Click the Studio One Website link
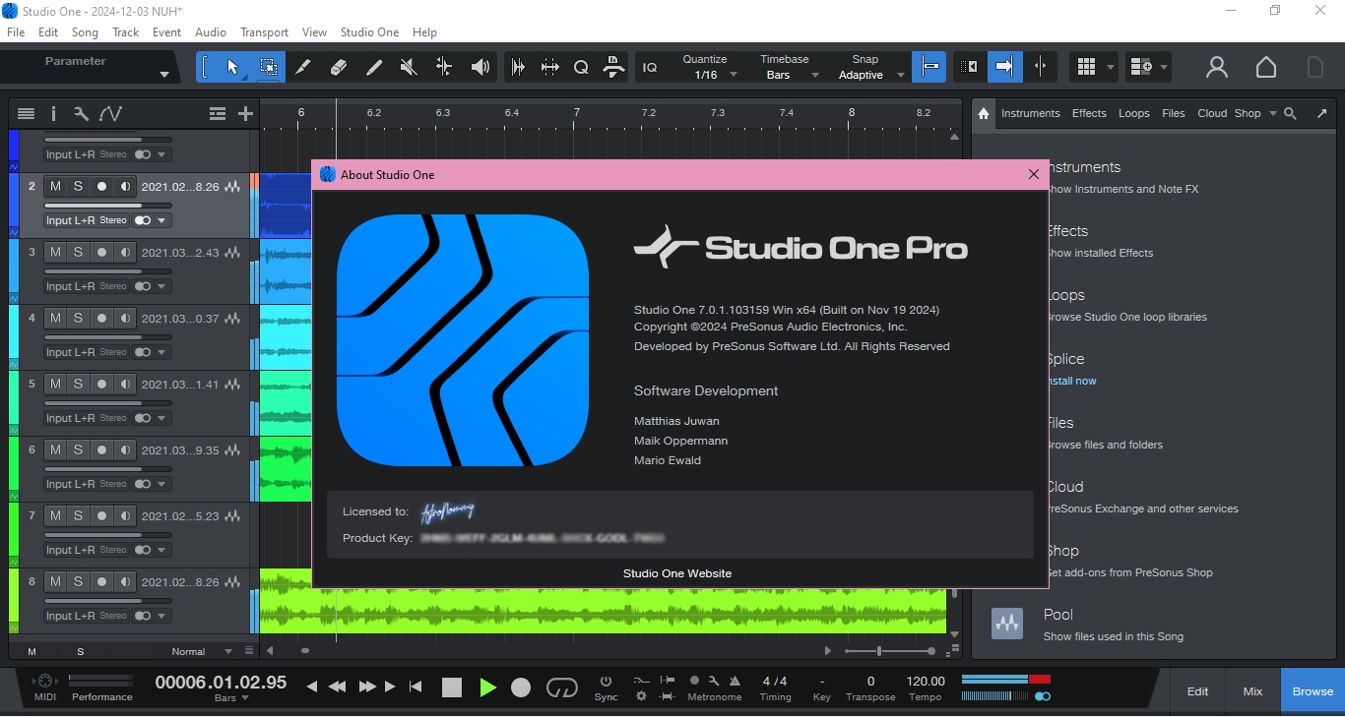Image resolution: width=1345 pixels, height=717 pixels. click(x=676, y=573)
